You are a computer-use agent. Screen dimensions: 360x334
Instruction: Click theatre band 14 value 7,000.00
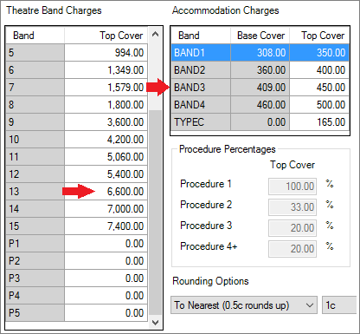pyautogui.click(x=106, y=209)
